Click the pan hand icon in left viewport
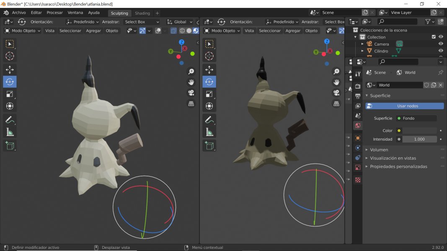The width and height of the screenshot is (447, 251). tap(191, 82)
